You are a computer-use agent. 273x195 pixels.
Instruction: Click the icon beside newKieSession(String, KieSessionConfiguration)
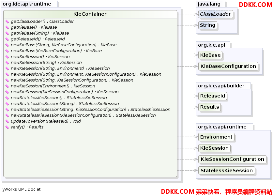pos(7,80)
